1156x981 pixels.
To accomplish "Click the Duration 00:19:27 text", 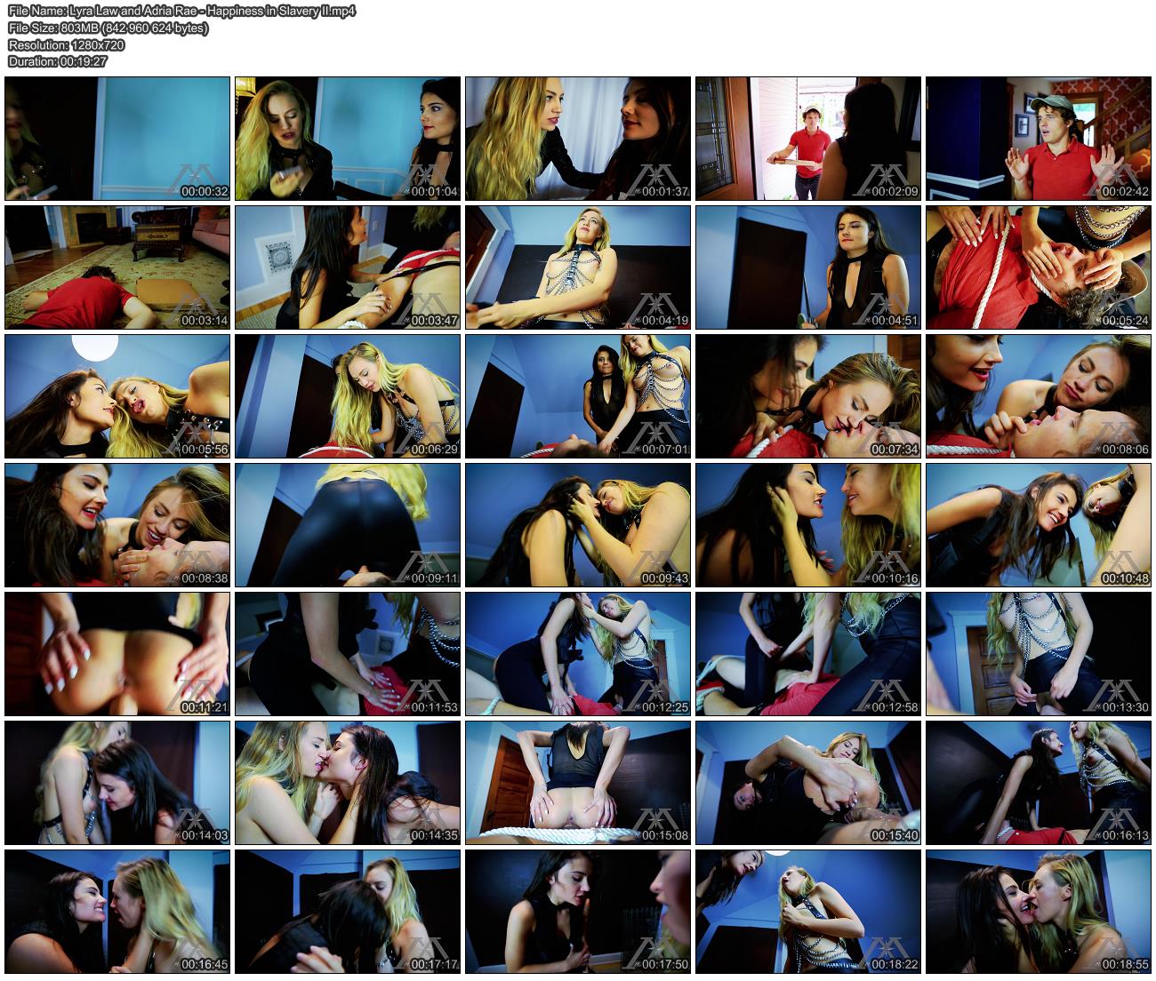I will tap(56, 61).
